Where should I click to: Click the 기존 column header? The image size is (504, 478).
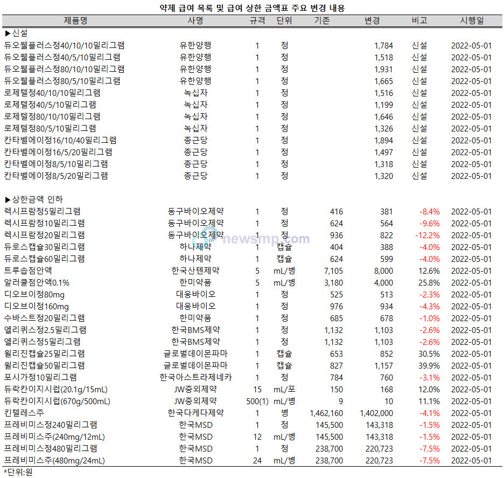322,20
